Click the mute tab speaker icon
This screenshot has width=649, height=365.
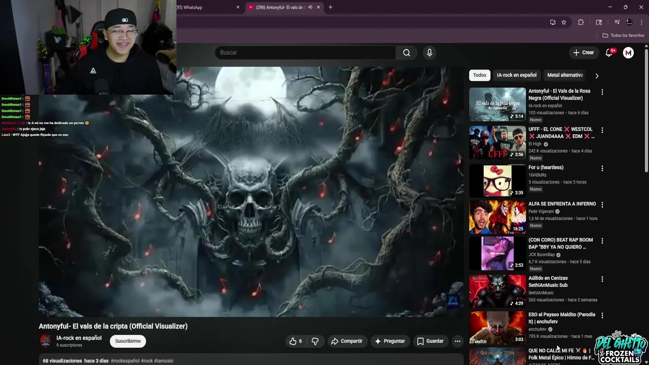click(310, 7)
